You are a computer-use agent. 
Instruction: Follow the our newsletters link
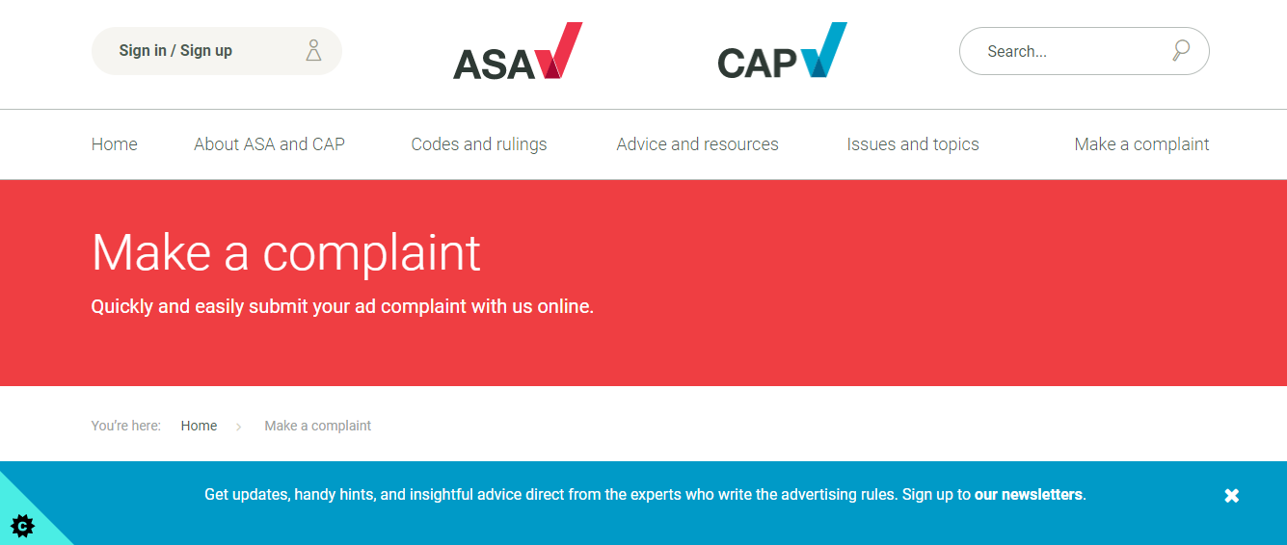pos(1028,495)
